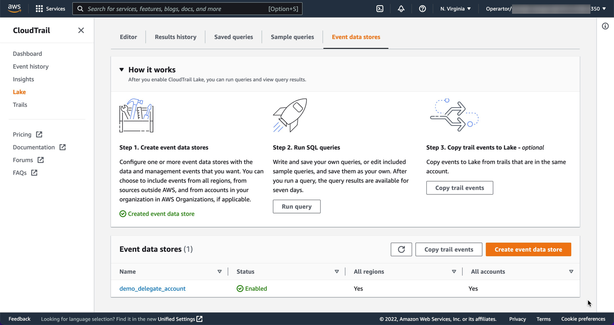Click the Yes value under All accounts
The height and width of the screenshot is (325, 614).
pos(473,289)
